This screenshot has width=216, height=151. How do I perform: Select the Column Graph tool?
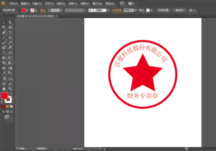(x=10, y=79)
